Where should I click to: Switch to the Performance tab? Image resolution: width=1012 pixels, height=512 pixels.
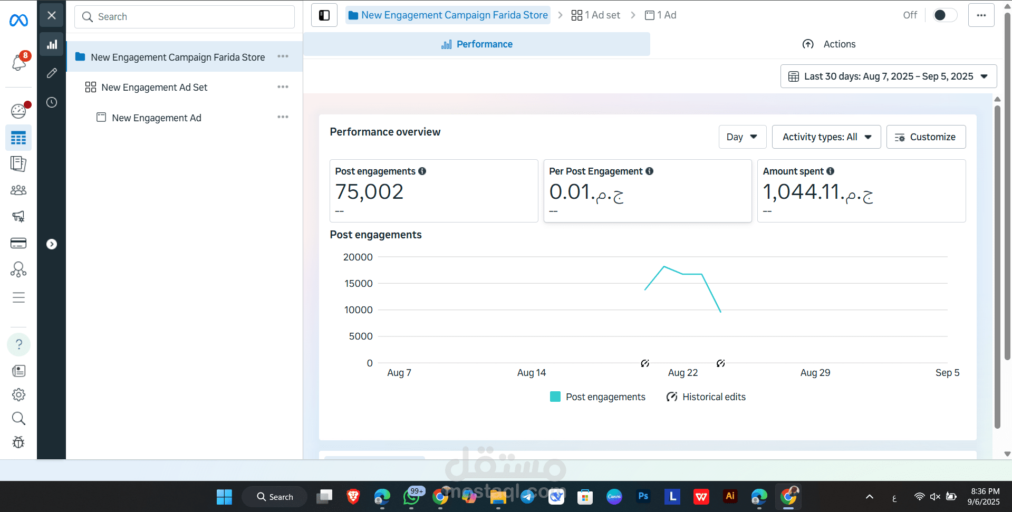(x=477, y=44)
